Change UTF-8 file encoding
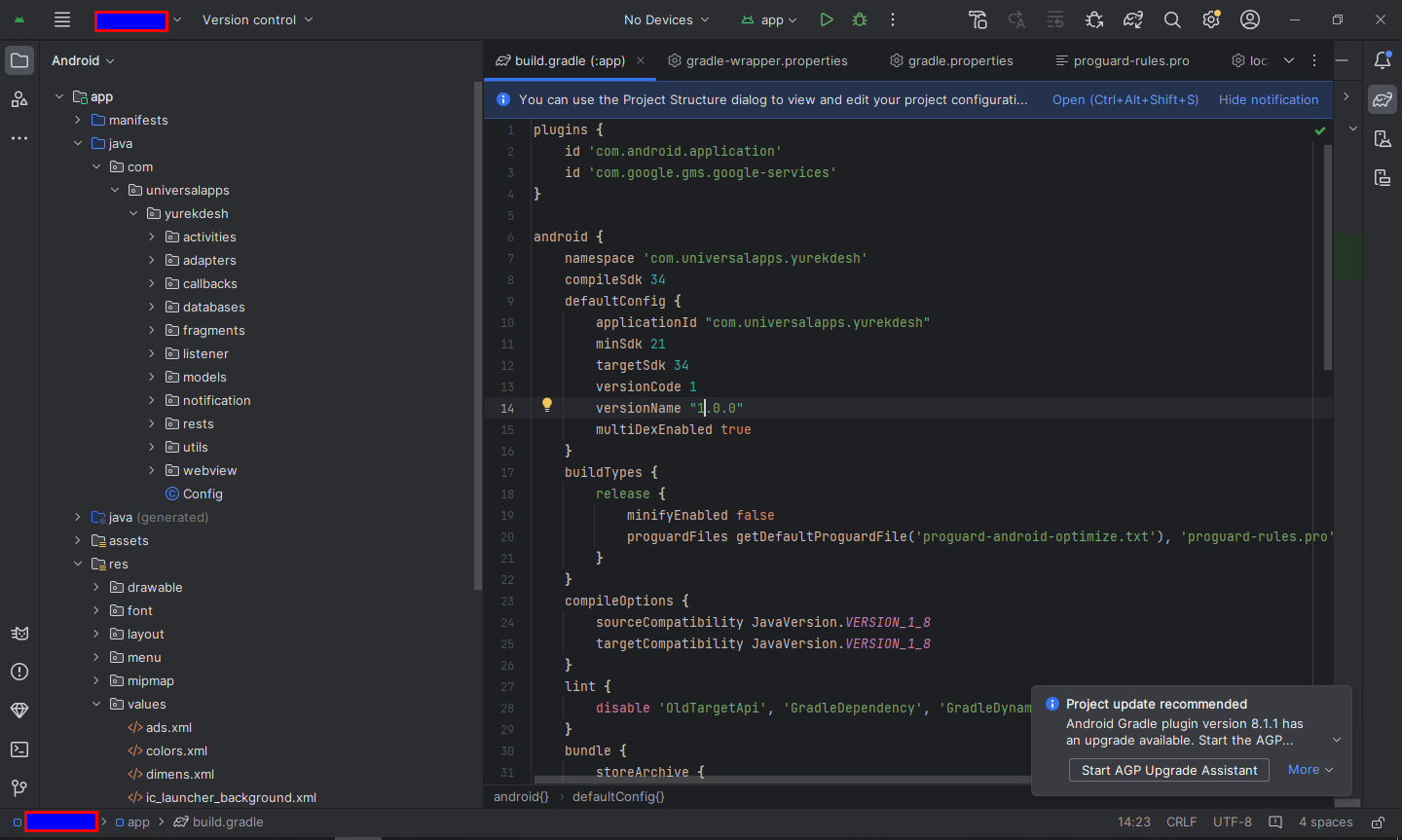 pyautogui.click(x=1232, y=822)
